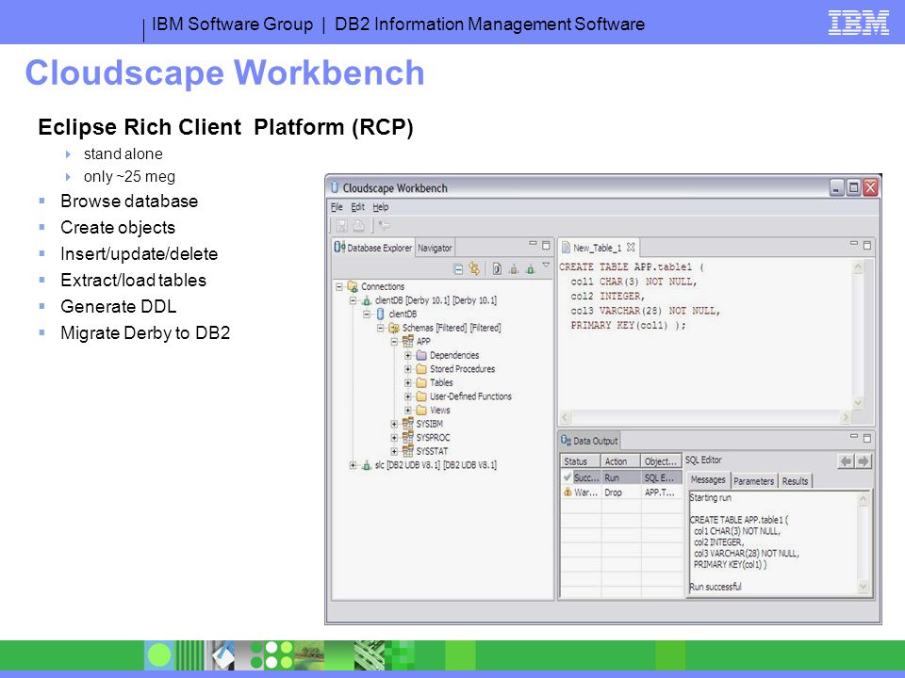The width and height of the screenshot is (905, 678).
Task: Click the Object... column header
Action: 662,461
